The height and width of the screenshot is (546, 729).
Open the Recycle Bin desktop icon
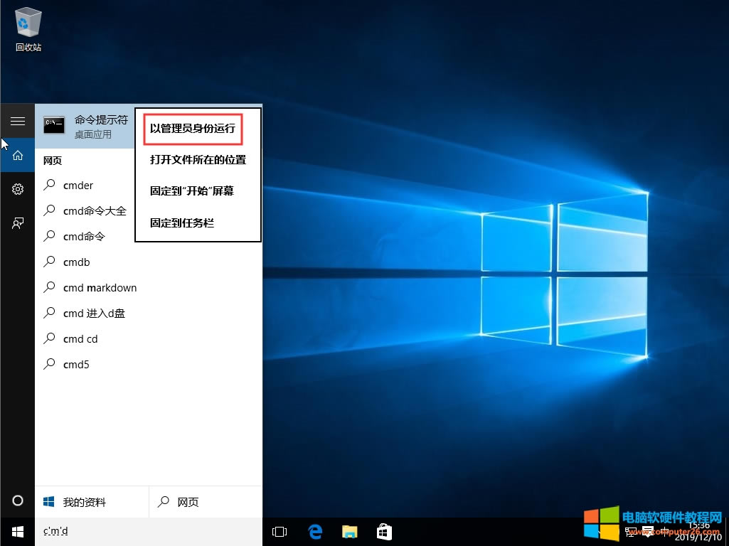[x=28, y=28]
